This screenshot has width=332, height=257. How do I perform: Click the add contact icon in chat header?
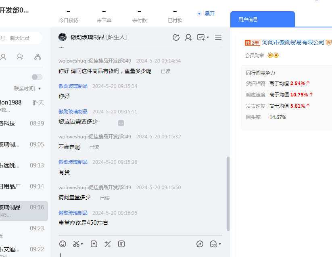(188, 38)
